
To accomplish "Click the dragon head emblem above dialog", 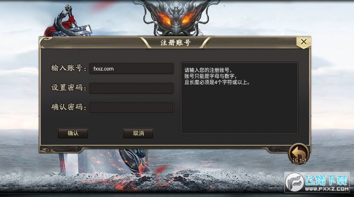I will point(176,18).
